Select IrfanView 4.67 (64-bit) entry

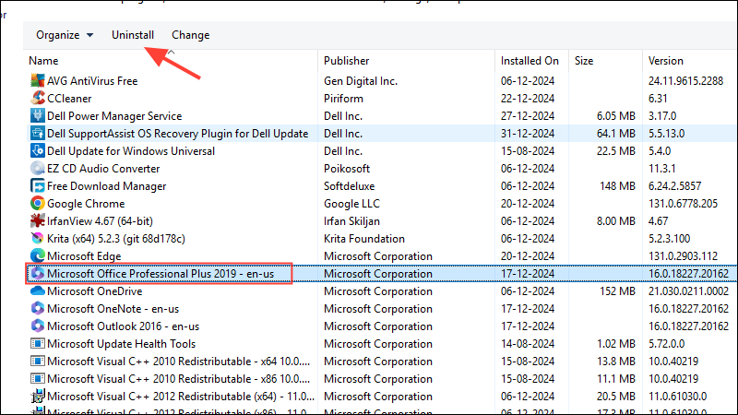pyautogui.click(x=100, y=221)
